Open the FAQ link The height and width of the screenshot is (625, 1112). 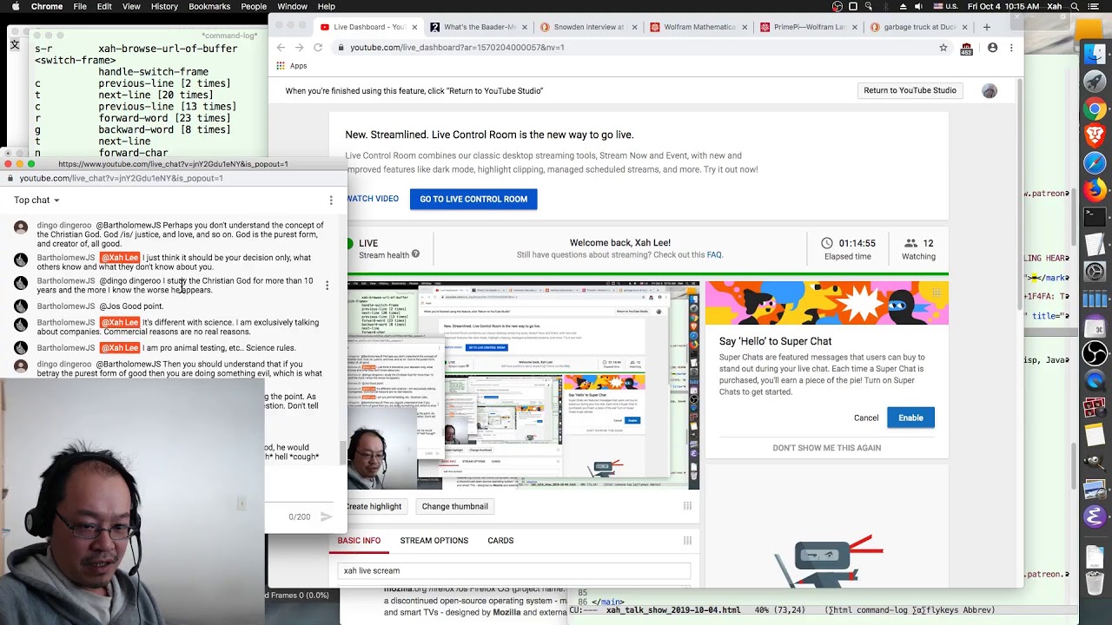click(714, 255)
